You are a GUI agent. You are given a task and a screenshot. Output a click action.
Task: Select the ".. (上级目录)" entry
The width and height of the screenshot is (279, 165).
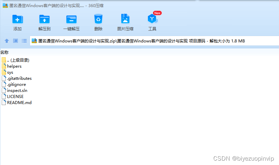18,60
